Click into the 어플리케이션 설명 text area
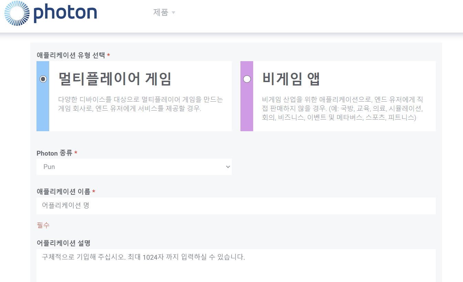Image resolution: width=463 pixels, height=282 pixels. [x=236, y=266]
